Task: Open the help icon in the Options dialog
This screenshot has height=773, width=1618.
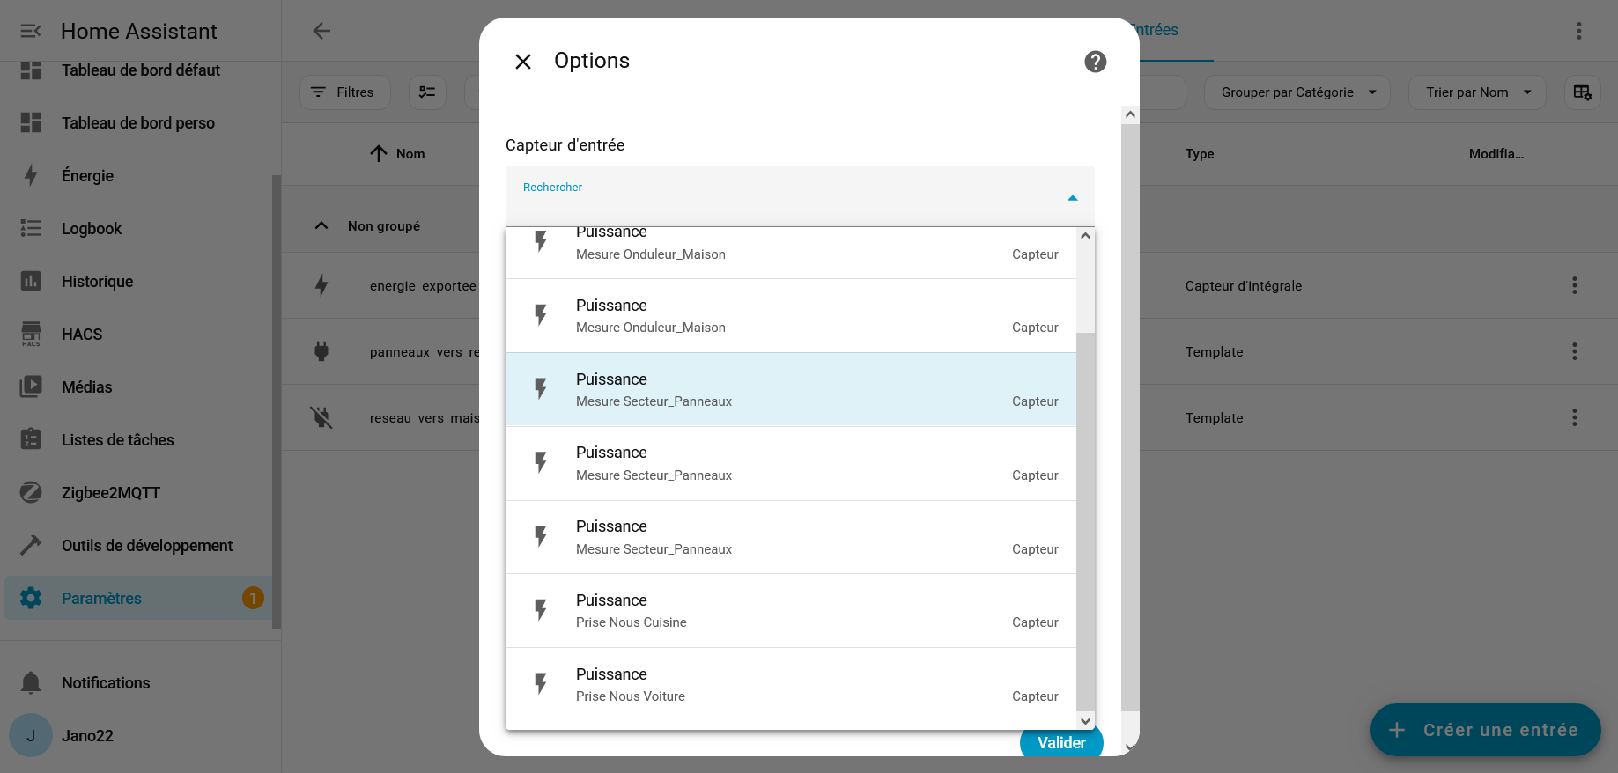Action: click(x=1095, y=62)
